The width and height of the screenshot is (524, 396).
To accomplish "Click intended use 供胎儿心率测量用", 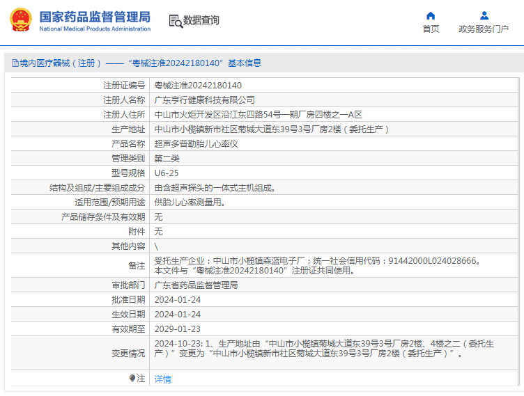I will coord(190,203).
